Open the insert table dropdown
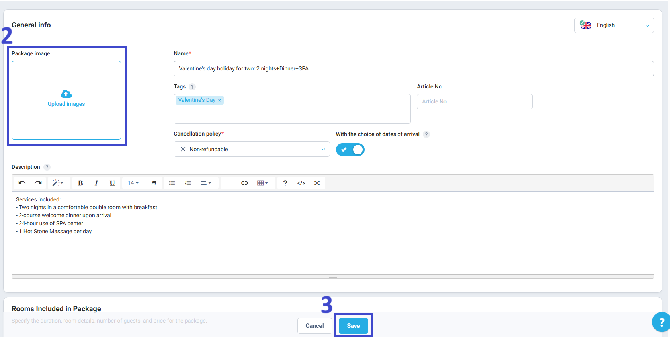The height and width of the screenshot is (337, 670). (x=263, y=183)
